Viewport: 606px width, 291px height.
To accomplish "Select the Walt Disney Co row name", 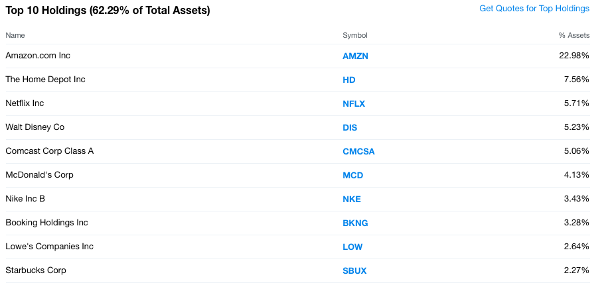I will [35, 127].
